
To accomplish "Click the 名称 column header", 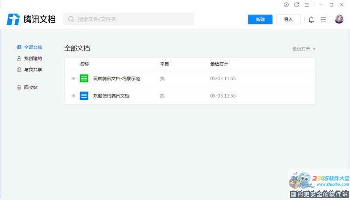I will coord(84,64).
